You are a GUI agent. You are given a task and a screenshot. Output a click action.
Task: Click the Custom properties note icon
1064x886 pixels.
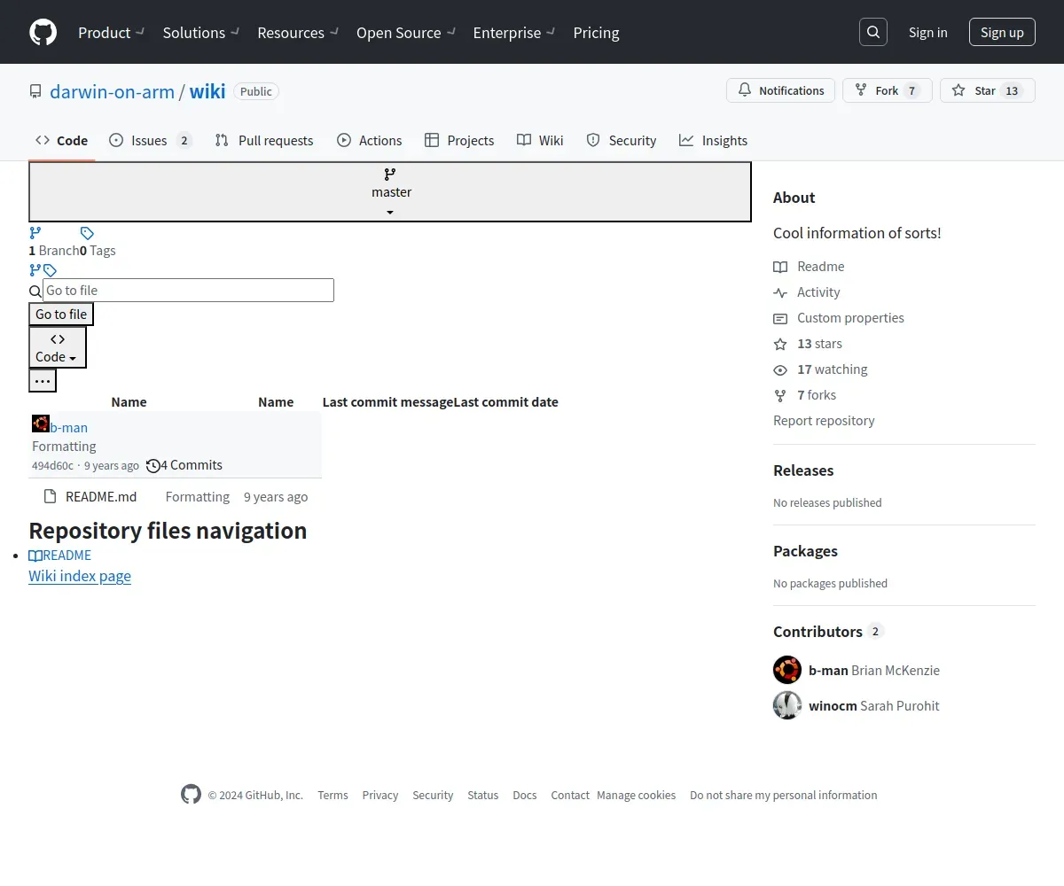780,318
